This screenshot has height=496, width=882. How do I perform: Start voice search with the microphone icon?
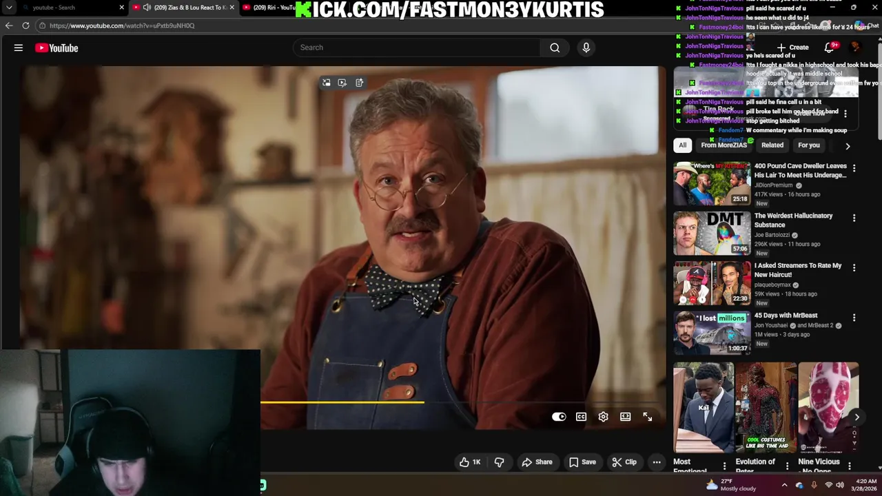[x=586, y=48]
